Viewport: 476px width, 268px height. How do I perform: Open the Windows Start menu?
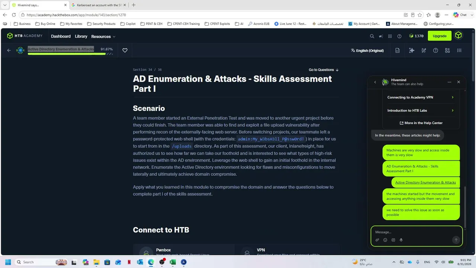coord(8,262)
